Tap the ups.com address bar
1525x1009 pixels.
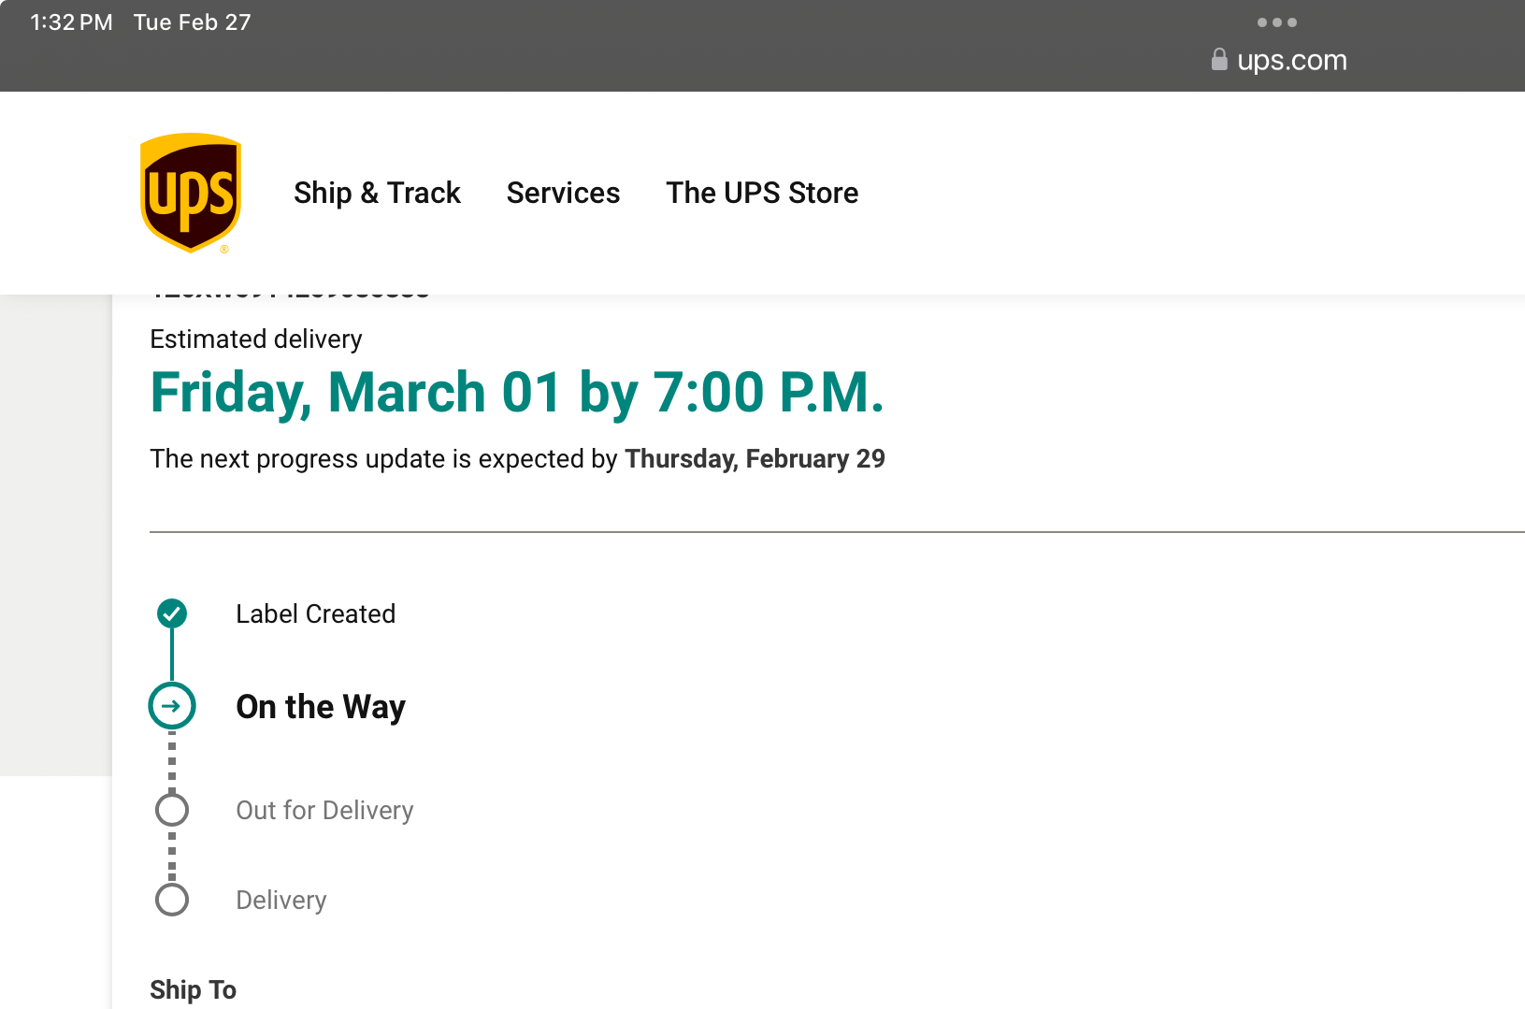pos(1291,61)
